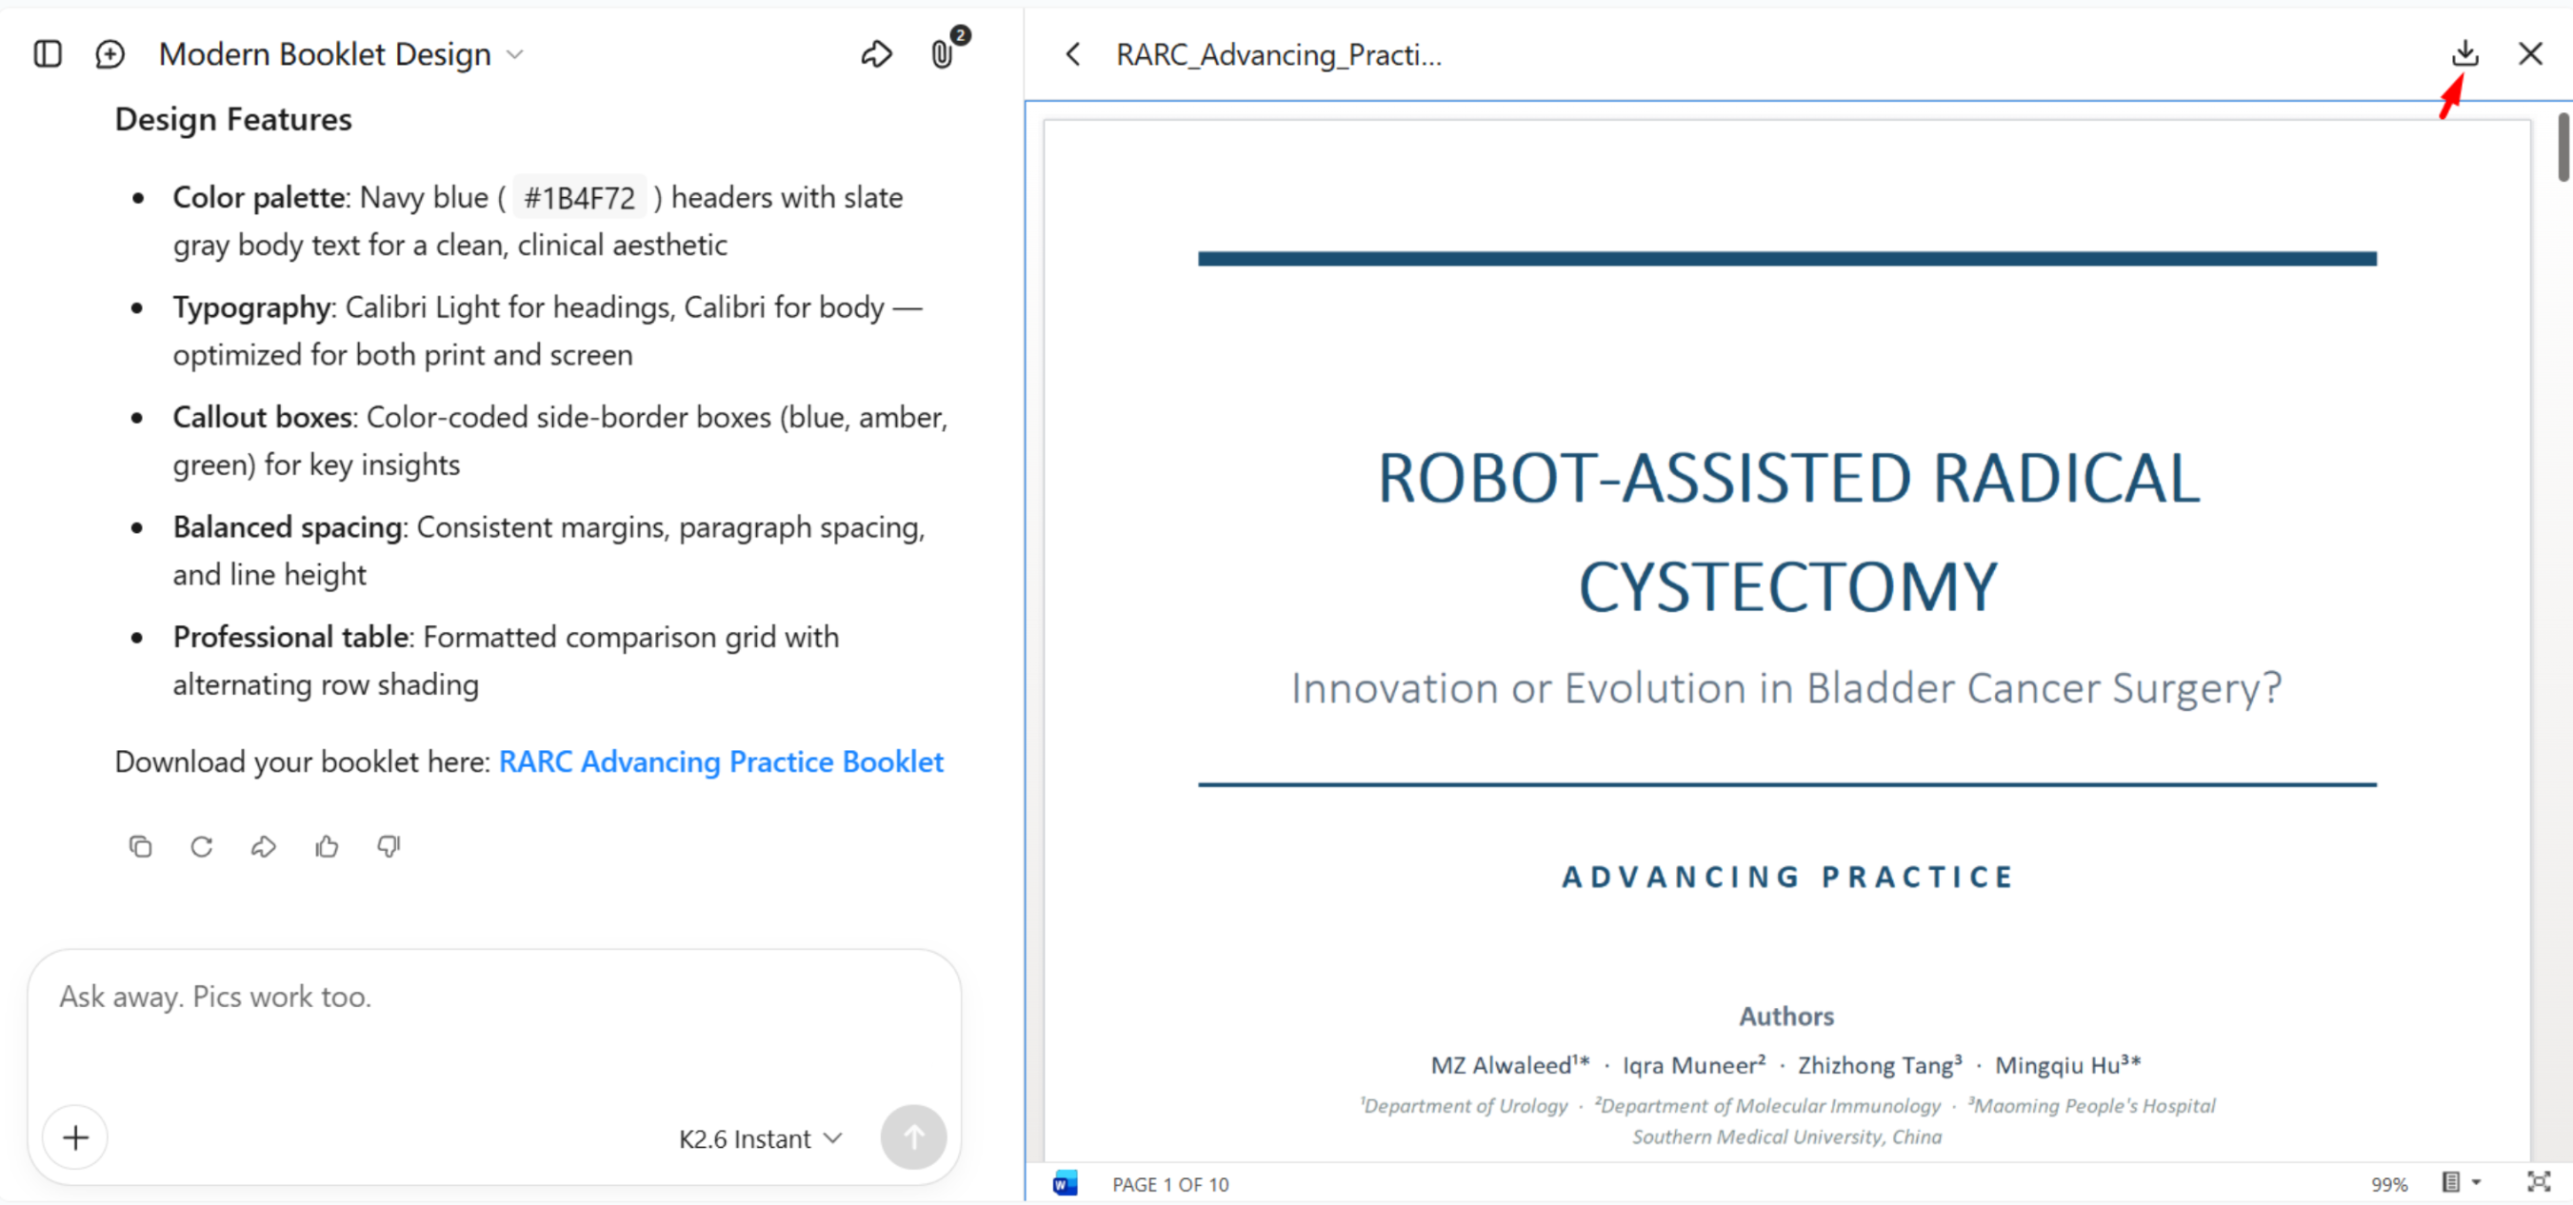Send the message with the up-arrow button

tap(913, 1137)
